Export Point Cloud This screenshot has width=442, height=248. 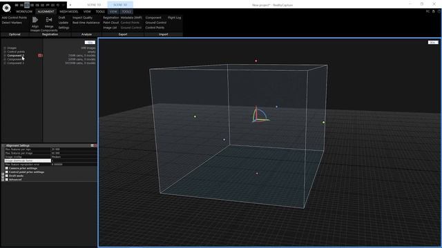[x=110, y=23]
